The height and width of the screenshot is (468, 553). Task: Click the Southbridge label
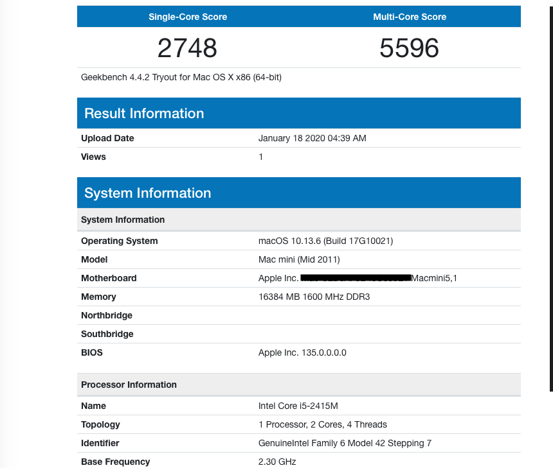click(x=107, y=334)
